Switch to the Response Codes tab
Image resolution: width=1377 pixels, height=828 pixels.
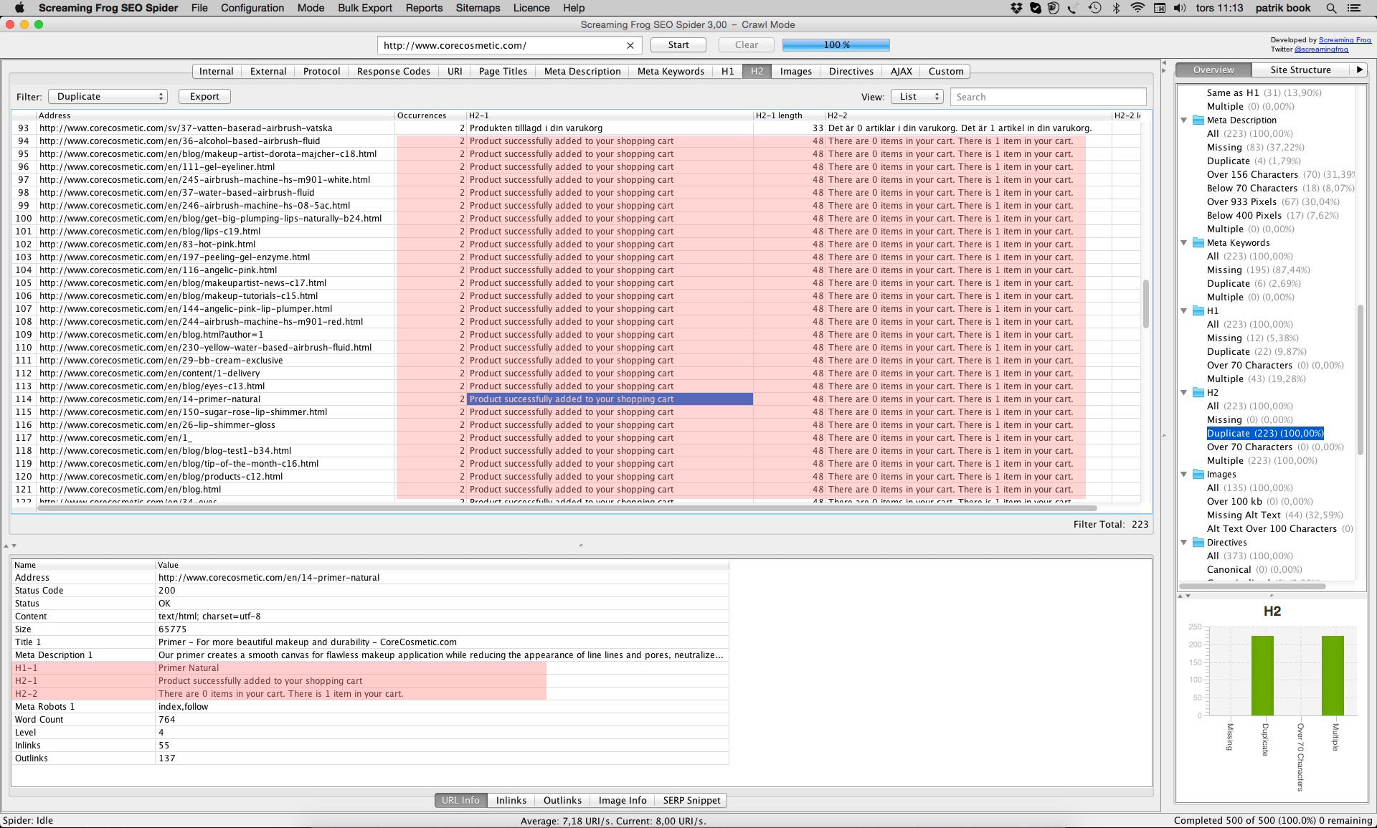(x=394, y=71)
